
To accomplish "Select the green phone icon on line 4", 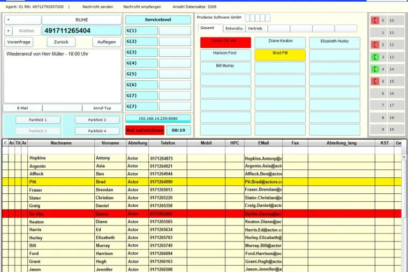I will coord(375,69).
